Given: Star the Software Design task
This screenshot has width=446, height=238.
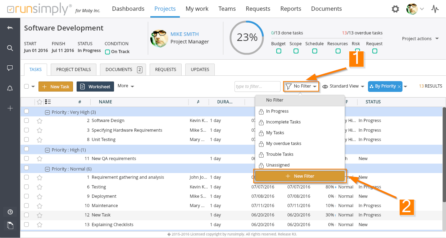Looking at the screenshot, I should click(x=40, y=121).
